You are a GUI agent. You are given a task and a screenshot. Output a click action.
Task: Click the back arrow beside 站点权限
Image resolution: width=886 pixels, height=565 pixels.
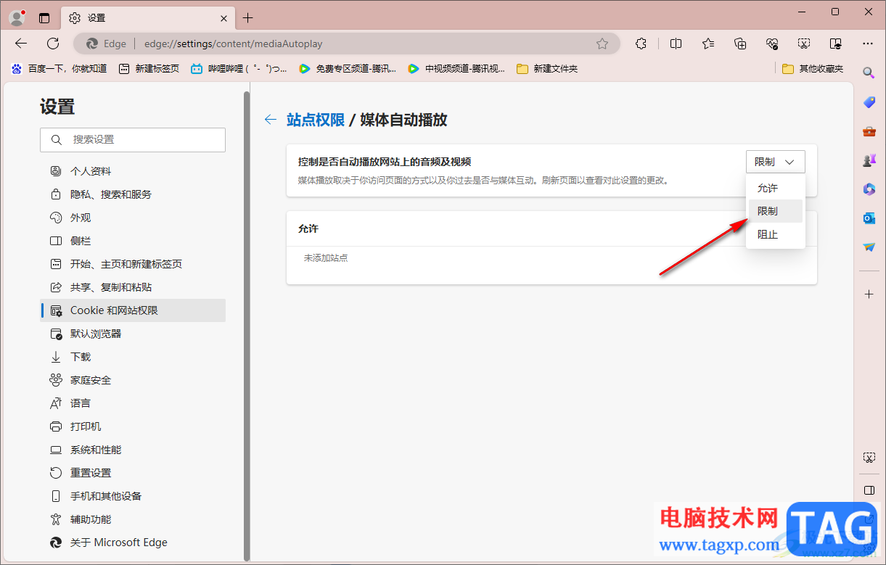(271, 120)
